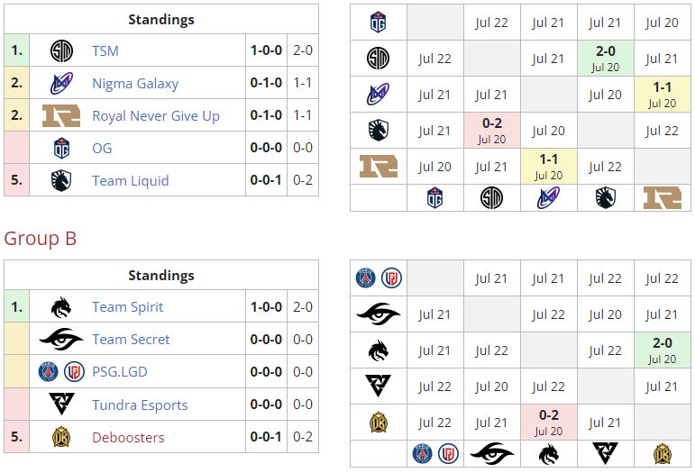Follow the Royal Never Give Up link

156,116
